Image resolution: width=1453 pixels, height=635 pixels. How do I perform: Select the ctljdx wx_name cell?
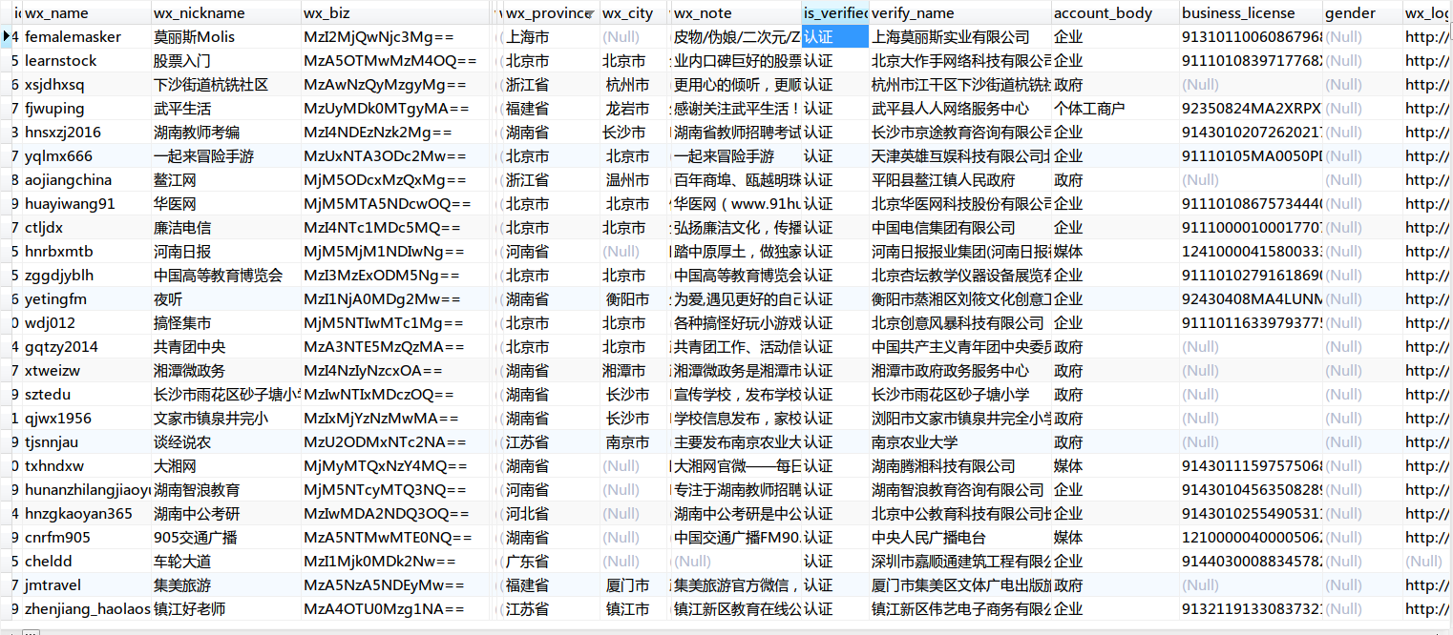tap(85, 228)
